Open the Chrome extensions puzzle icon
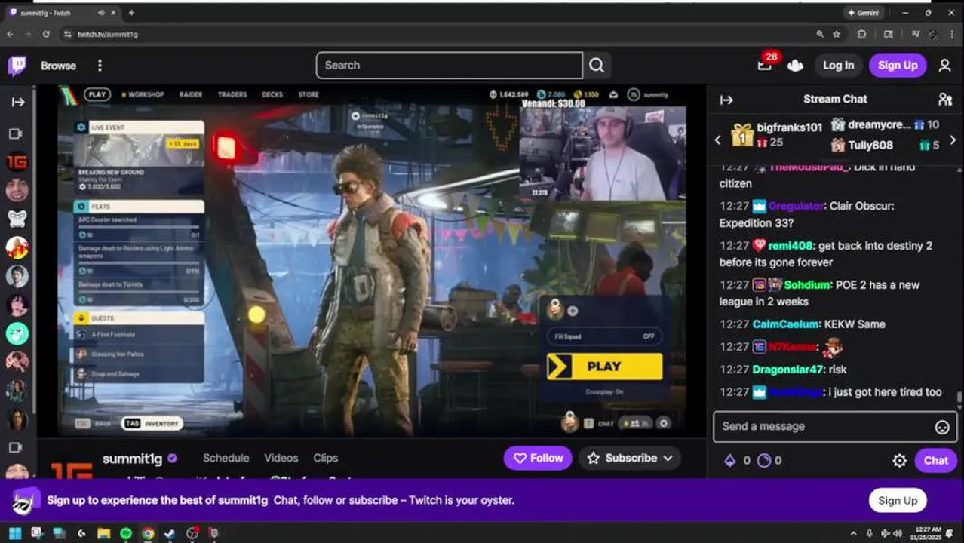The image size is (964, 543). [x=861, y=34]
